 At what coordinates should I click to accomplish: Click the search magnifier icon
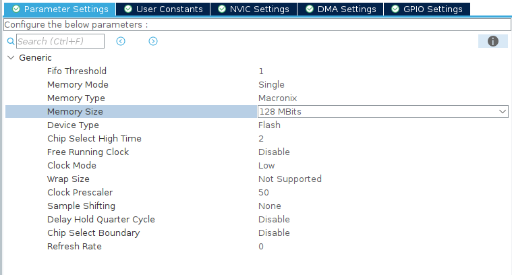(x=10, y=42)
